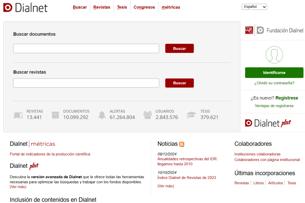305x203 pixels.
Task: Click Libros under Últimas incorporaciones
Action: (259, 183)
